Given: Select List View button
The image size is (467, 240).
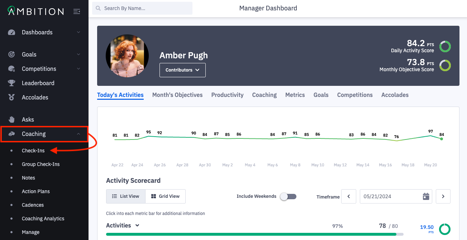Looking at the screenshot, I should click(x=126, y=196).
